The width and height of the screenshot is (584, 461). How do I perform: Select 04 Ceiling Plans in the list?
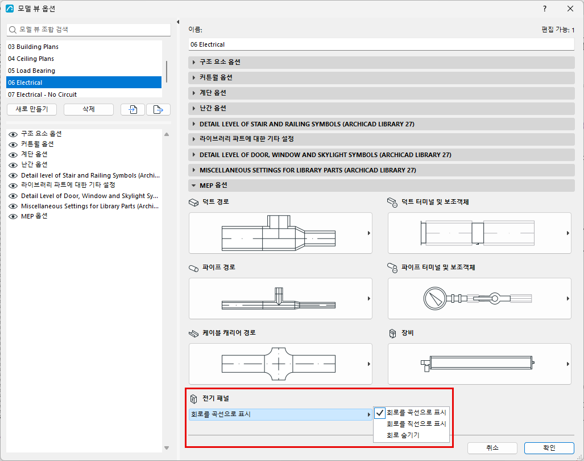coord(84,59)
